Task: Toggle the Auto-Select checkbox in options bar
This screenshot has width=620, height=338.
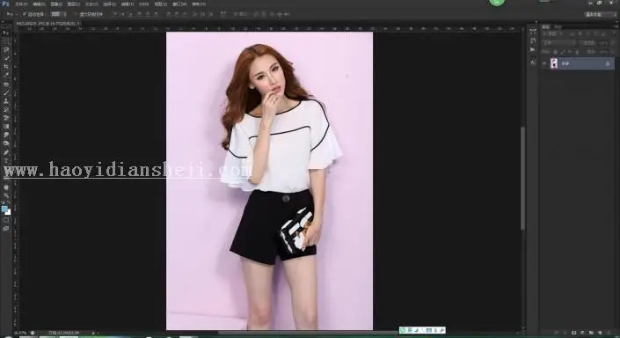Action: (24, 14)
